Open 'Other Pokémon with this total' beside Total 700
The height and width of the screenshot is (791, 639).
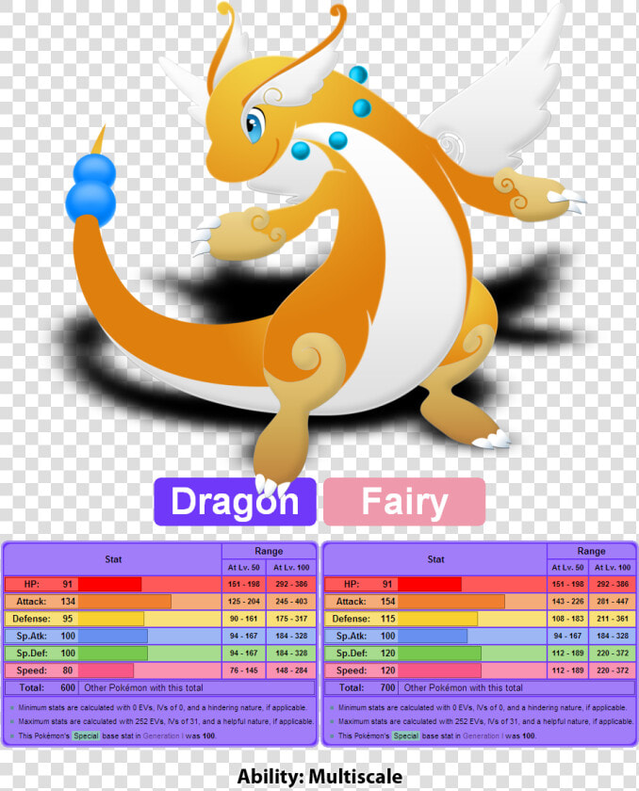tap(463, 687)
